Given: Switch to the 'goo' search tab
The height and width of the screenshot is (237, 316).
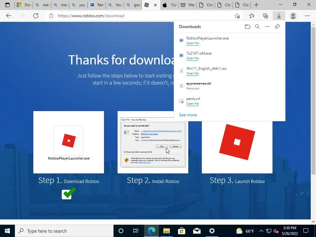Looking at the screenshot, I should tap(133, 5).
